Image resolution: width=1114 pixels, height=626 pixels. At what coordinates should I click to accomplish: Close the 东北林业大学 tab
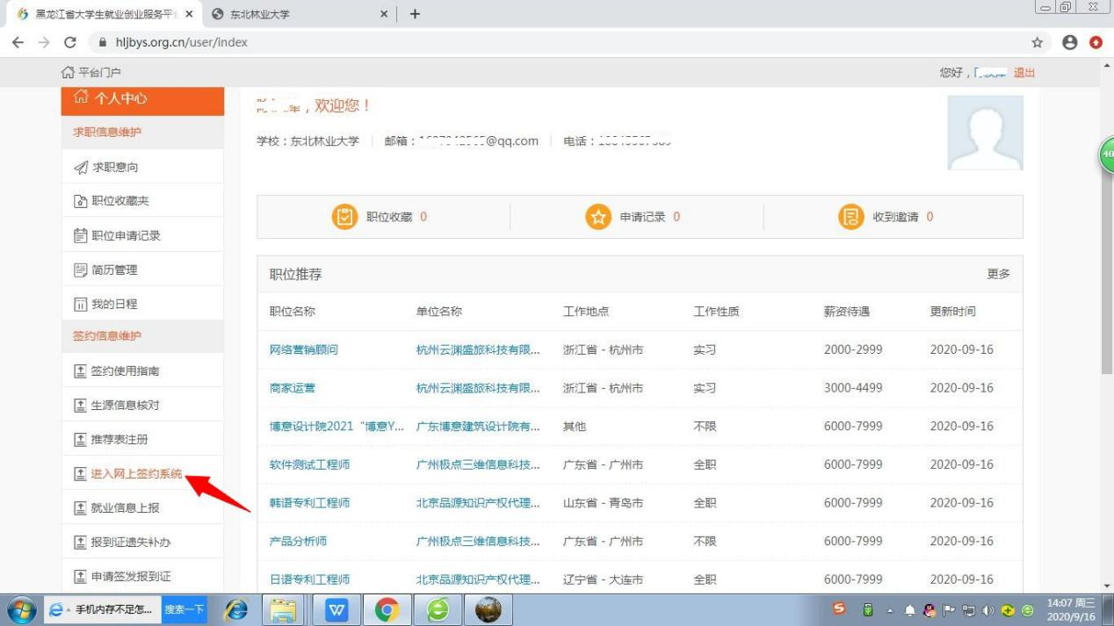click(x=384, y=14)
